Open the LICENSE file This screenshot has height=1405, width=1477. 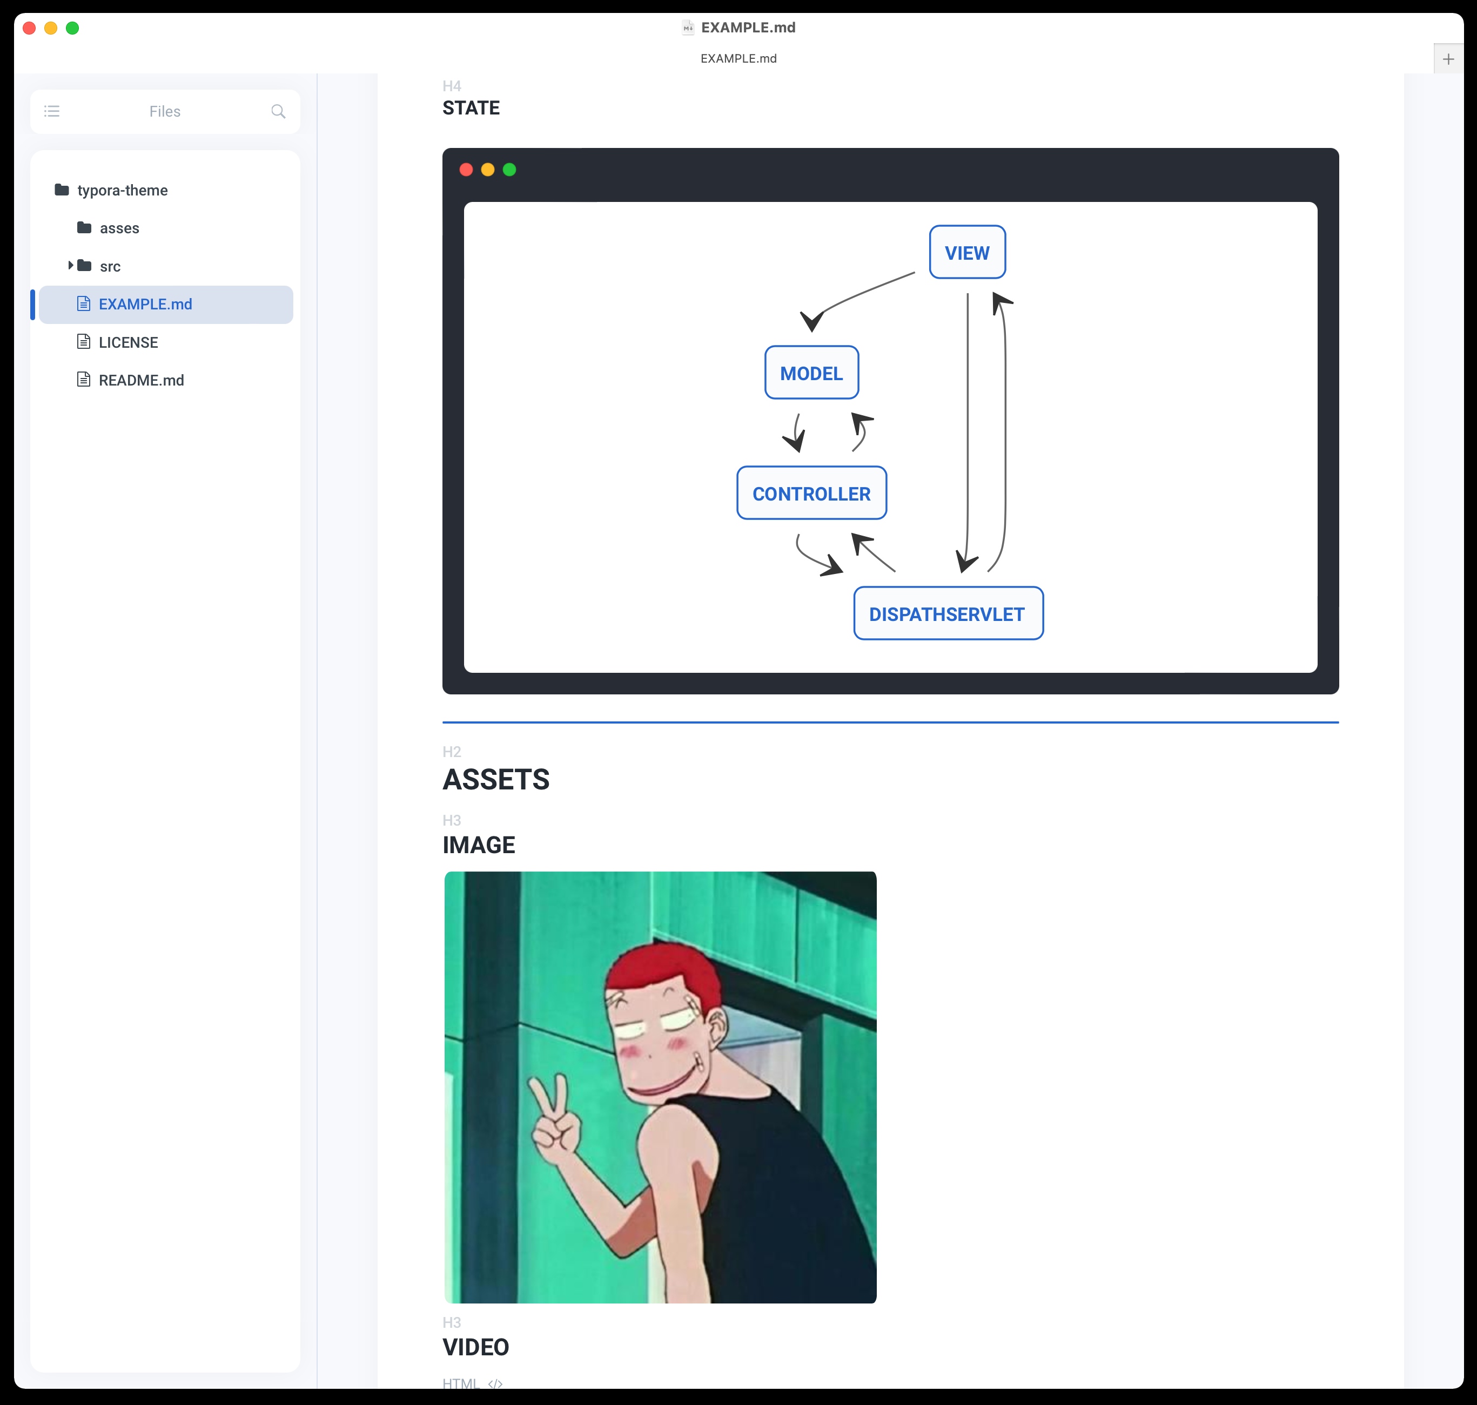tap(128, 341)
